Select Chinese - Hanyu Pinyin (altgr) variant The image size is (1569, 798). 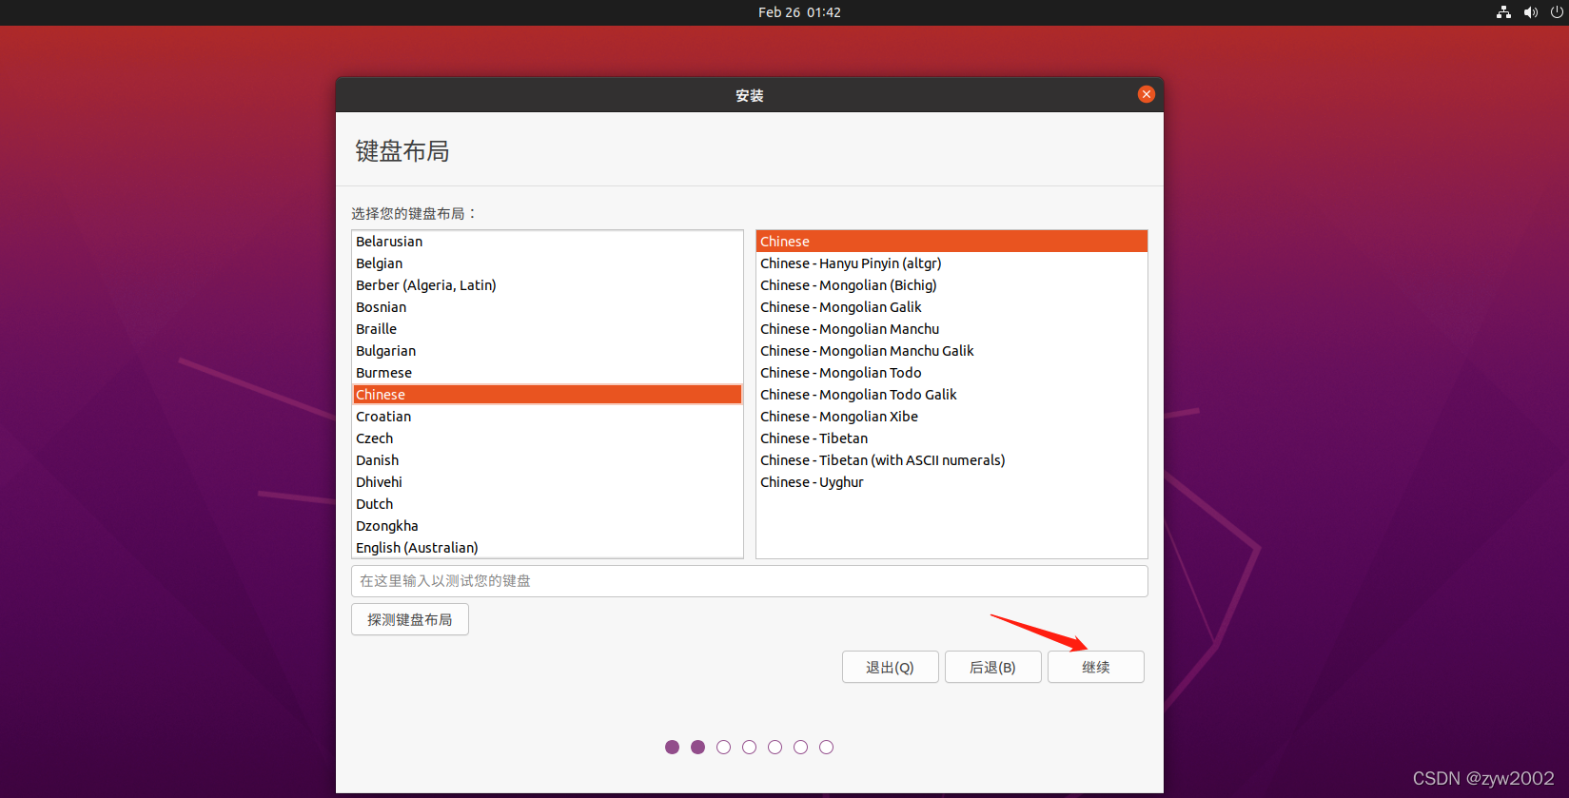click(x=951, y=263)
